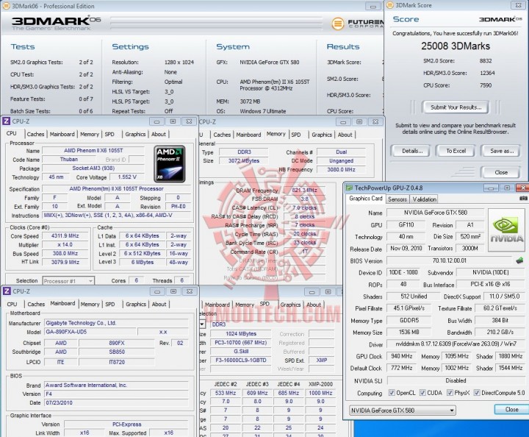
Task: Select Graphics tab in the CPU-Z SPD window
Action: pos(290,305)
